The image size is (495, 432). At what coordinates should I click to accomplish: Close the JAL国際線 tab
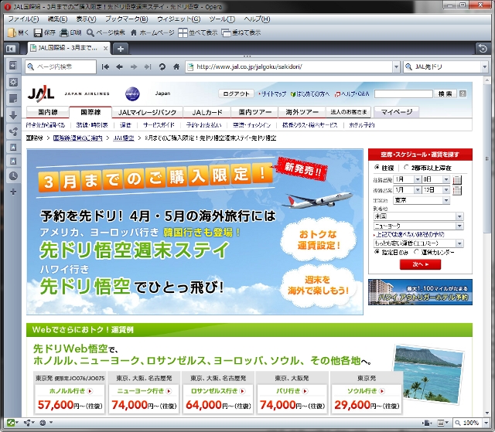tap(105, 48)
